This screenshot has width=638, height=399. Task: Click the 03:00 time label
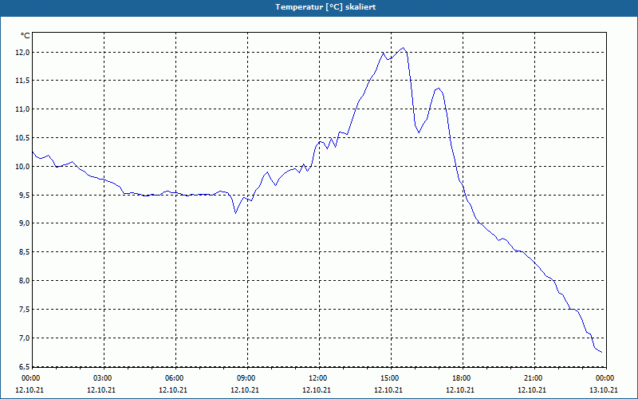(x=104, y=378)
